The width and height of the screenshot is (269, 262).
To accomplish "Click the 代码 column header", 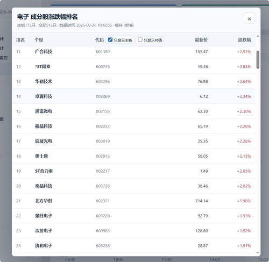I will point(100,40).
